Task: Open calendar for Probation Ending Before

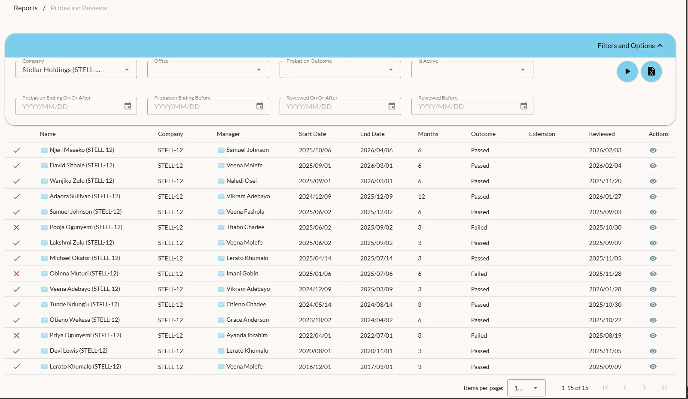Action: (x=259, y=106)
